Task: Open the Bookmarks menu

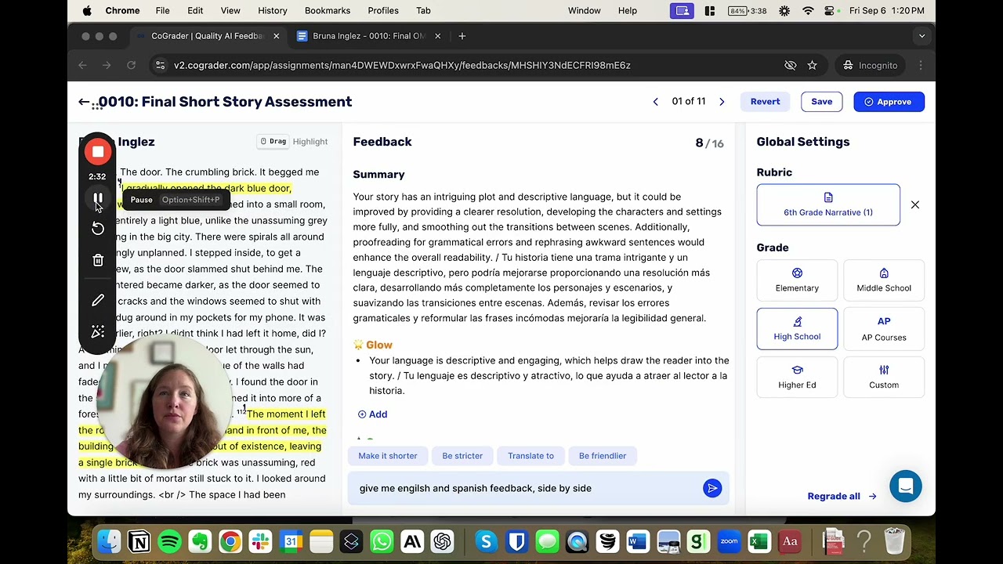Action: [328, 10]
